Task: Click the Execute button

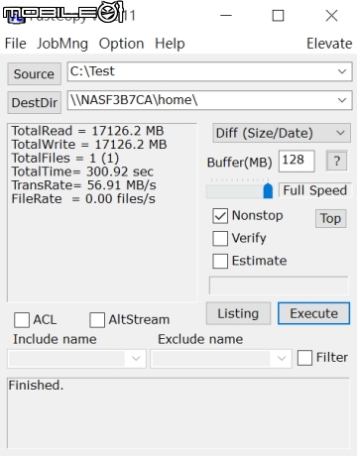Action: [313, 313]
